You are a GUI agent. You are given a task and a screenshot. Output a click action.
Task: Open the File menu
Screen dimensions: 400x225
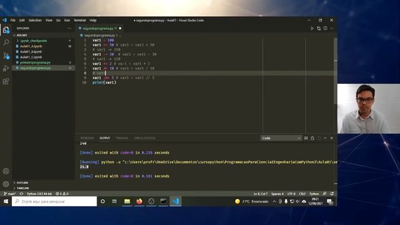[x=12, y=20]
